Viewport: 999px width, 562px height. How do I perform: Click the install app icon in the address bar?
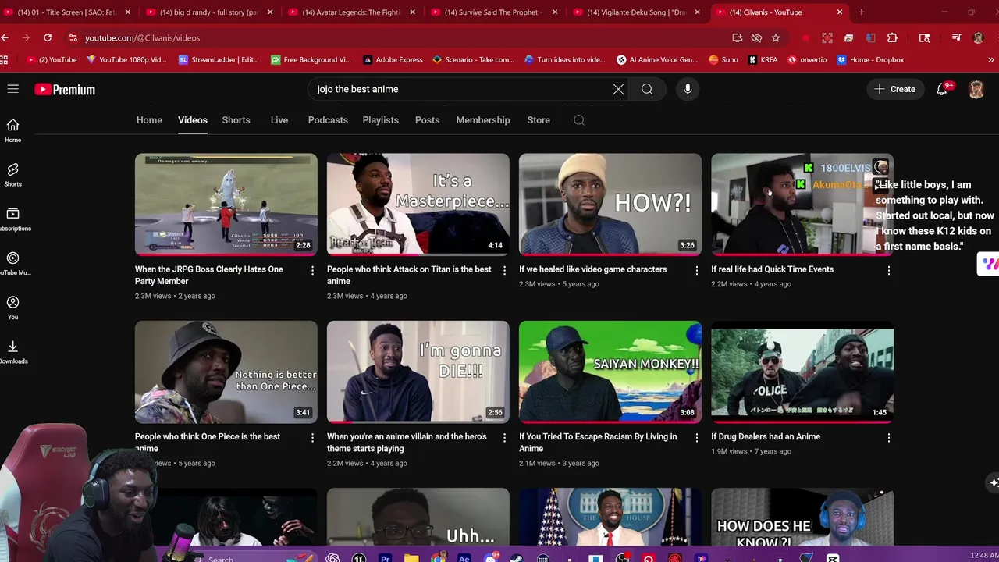point(737,37)
